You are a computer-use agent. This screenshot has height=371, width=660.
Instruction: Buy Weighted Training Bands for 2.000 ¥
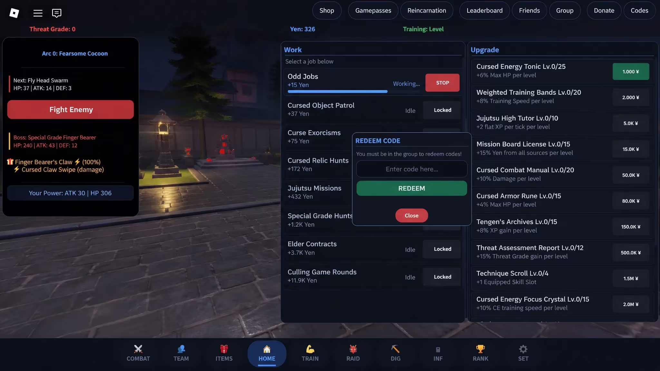(631, 98)
